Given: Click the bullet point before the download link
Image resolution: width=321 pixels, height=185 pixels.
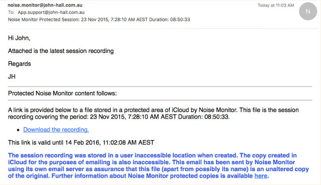Looking at the screenshot, I should pyautogui.click(x=18, y=130).
